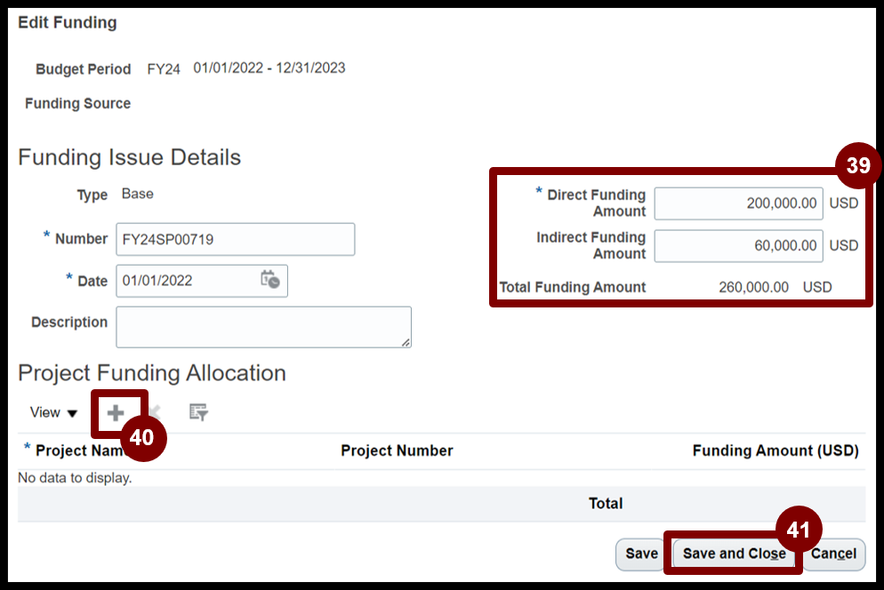This screenshot has width=884, height=590.
Task: Edit the Indirect Funding Amount field
Action: (738, 246)
